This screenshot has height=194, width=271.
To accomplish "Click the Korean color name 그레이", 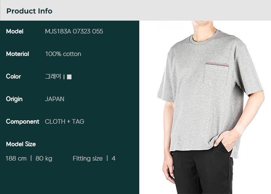I will 53,76.
